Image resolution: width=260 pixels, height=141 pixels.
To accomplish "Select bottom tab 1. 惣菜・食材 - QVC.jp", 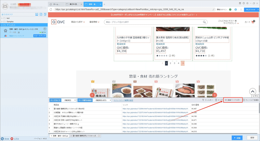I will [59, 136].
